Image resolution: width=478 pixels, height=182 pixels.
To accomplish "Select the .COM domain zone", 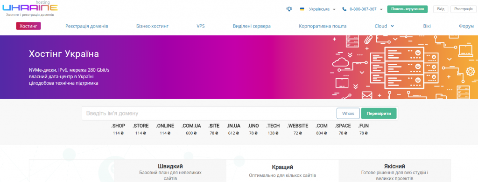I will click(321, 126).
